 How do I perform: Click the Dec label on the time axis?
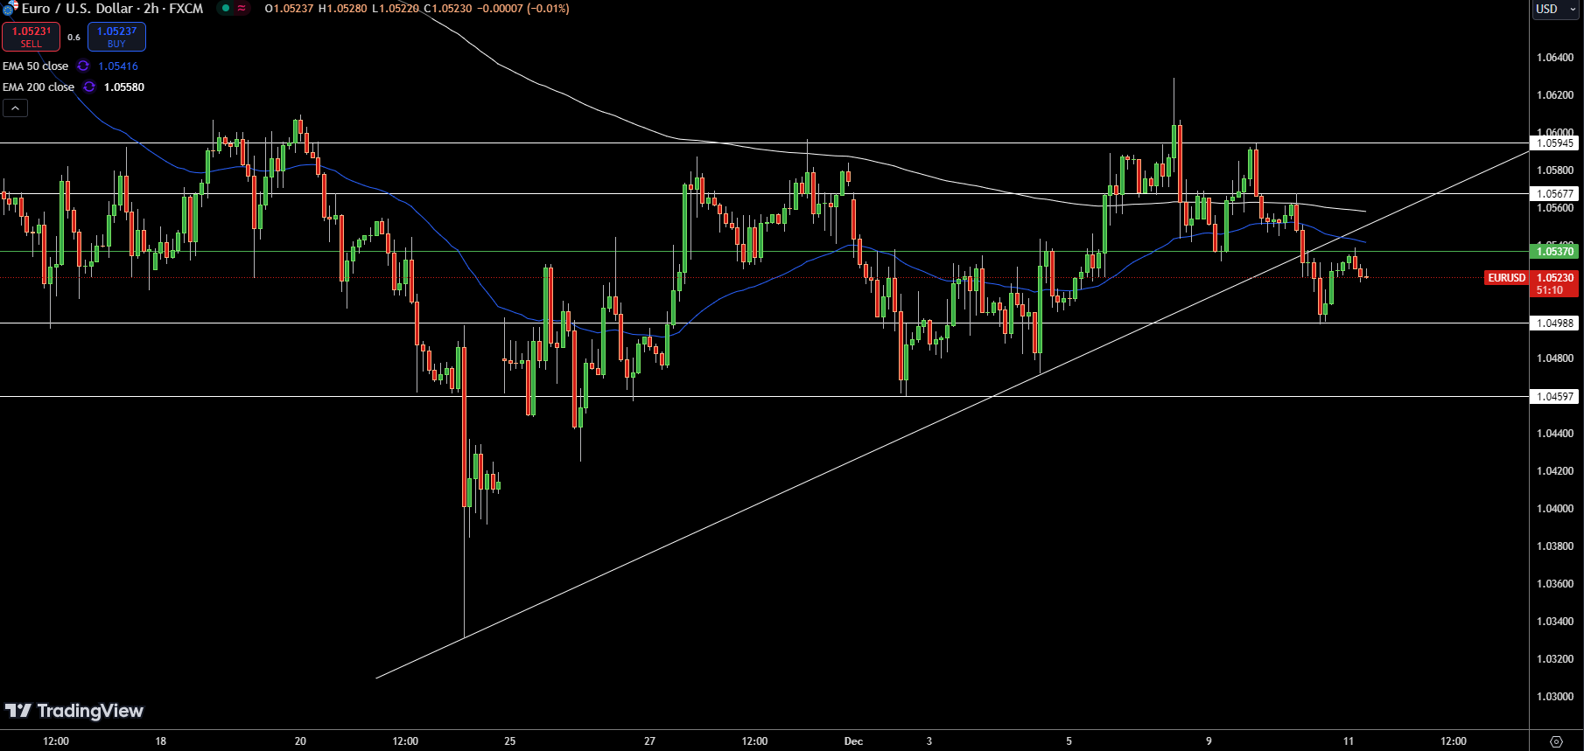(x=853, y=741)
